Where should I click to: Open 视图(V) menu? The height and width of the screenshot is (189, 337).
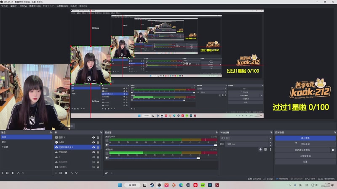click(23, 6)
